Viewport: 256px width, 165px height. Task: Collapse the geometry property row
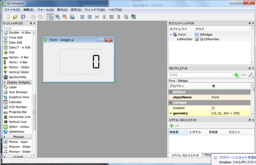pyautogui.click(x=171, y=113)
